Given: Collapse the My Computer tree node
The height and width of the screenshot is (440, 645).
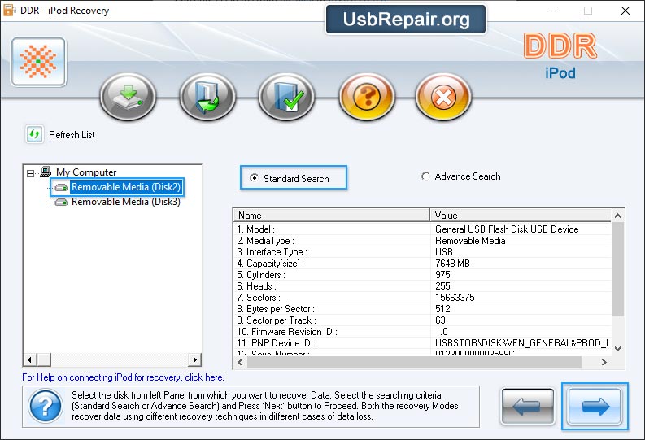Looking at the screenshot, I should (30, 173).
